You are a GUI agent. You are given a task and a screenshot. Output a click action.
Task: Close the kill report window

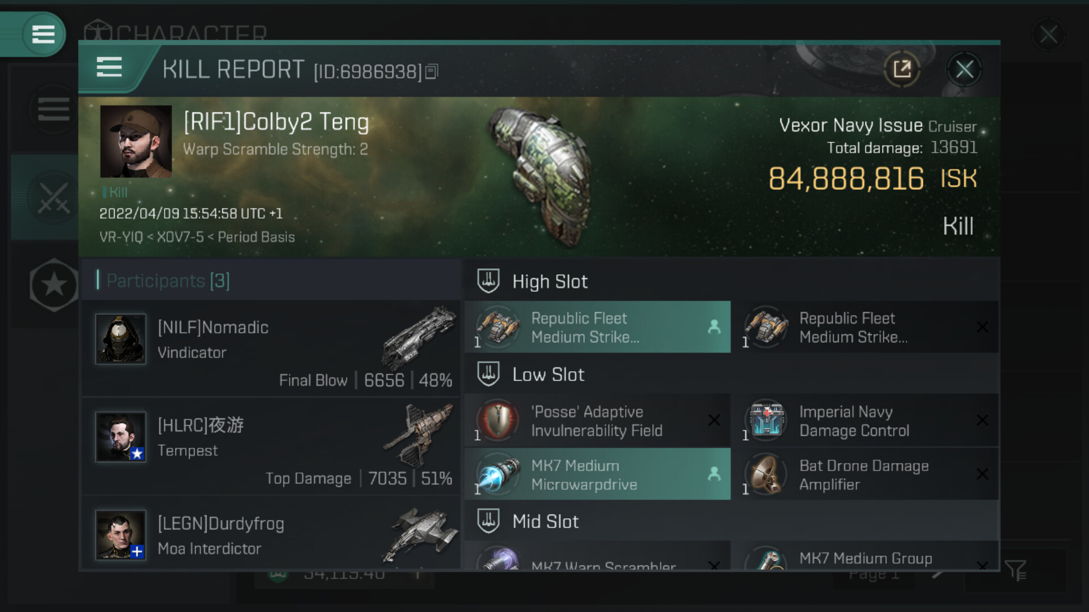coord(964,70)
